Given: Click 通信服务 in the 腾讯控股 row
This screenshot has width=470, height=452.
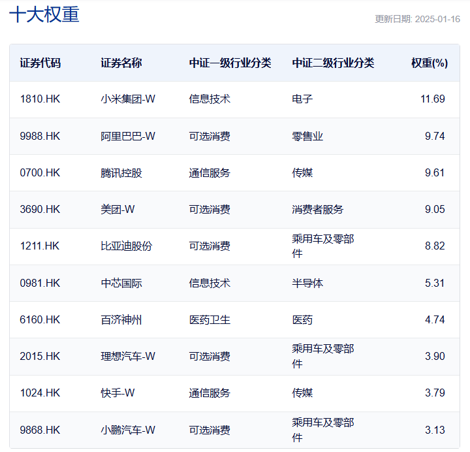Looking at the screenshot, I should (x=210, y=172).
